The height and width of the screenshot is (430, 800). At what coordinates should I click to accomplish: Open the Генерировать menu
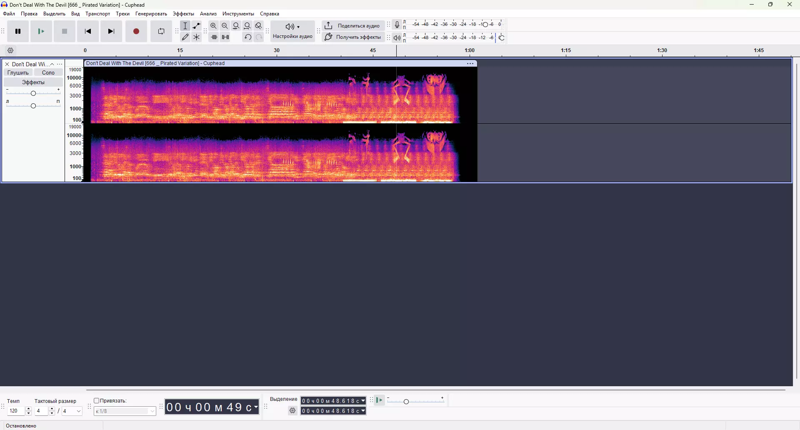coord(151,14)
